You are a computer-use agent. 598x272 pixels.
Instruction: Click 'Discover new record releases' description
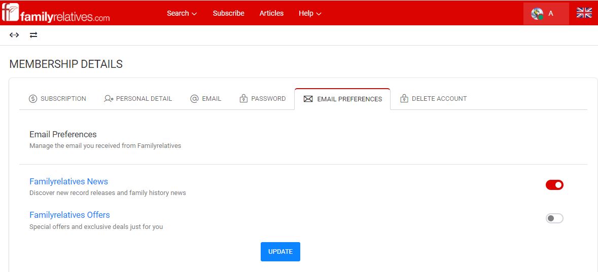click(x=108, y=193)
